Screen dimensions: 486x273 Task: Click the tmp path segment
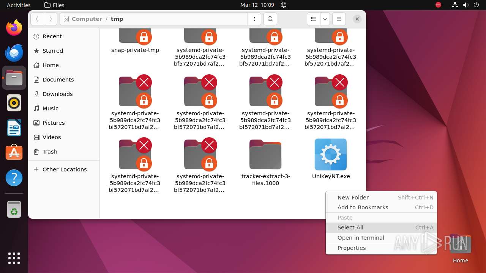(117, 19)
